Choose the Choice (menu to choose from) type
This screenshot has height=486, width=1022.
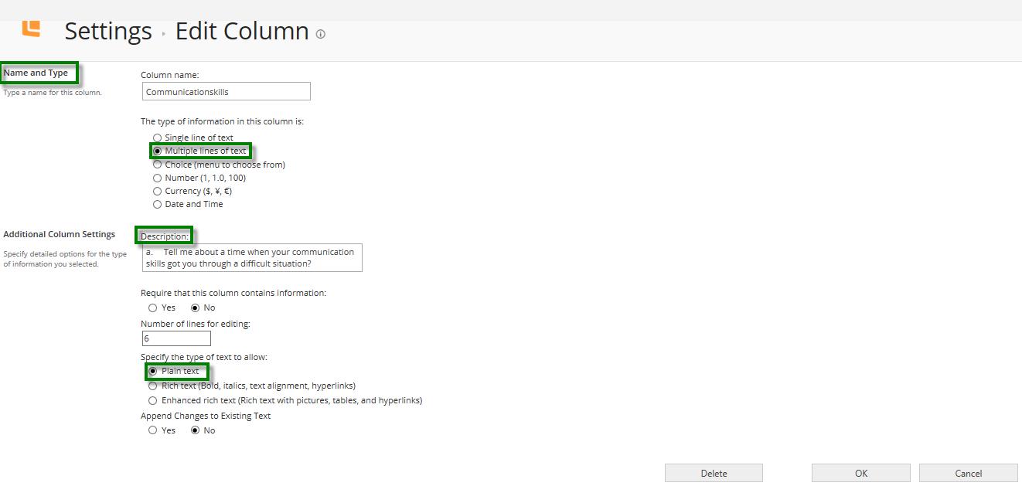158,164
